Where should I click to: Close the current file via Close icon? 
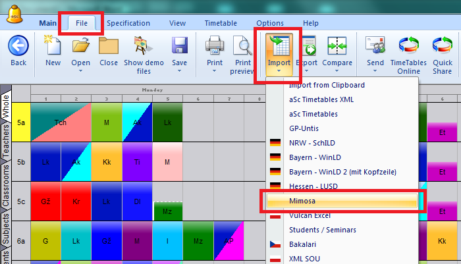tap(109, 45)
